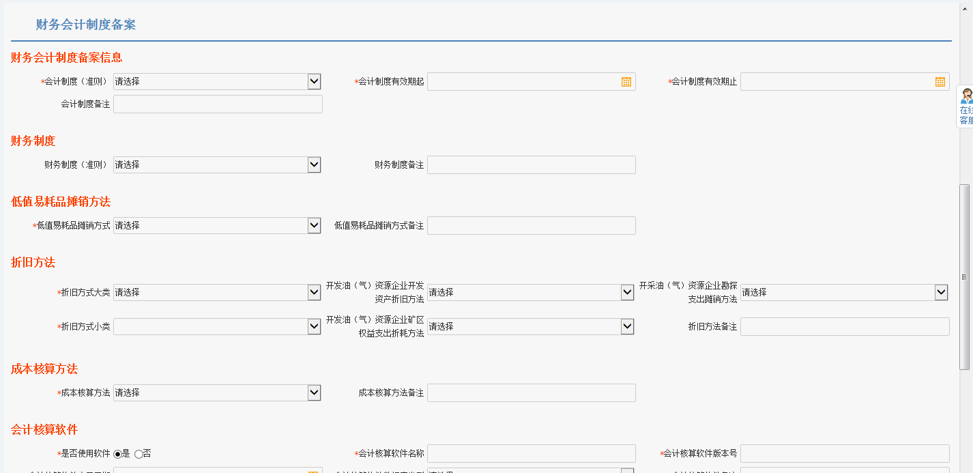Viewport: 973px width, 473px height.
Task: Click the 折旧方法备注 input field
Action: click(845, 326)
